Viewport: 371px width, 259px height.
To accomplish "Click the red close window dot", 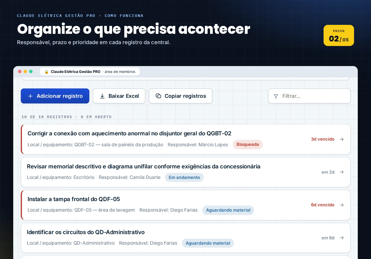I will [20, 72].
